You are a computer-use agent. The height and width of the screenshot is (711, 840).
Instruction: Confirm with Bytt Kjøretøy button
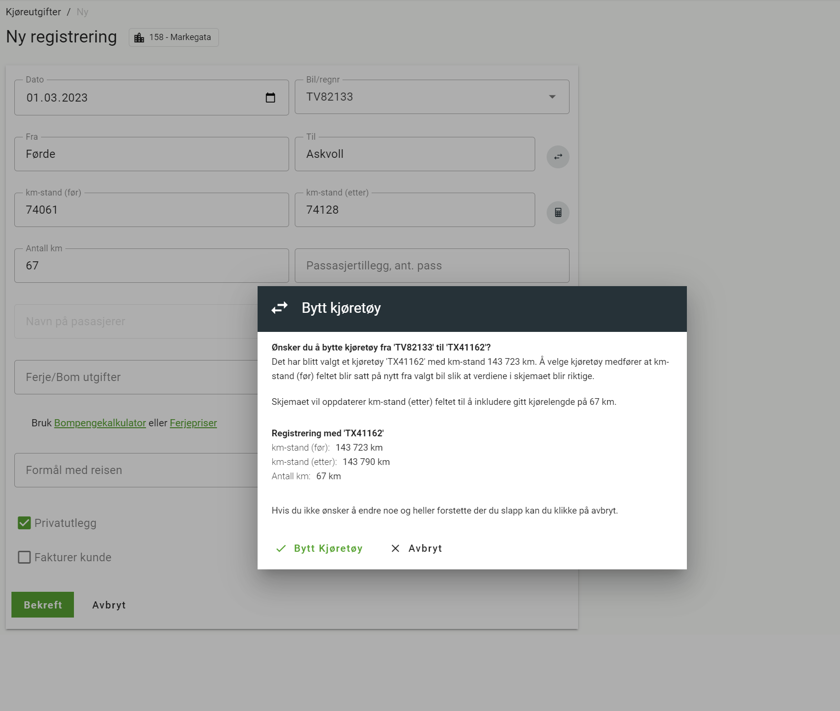(x=320, y=548)
